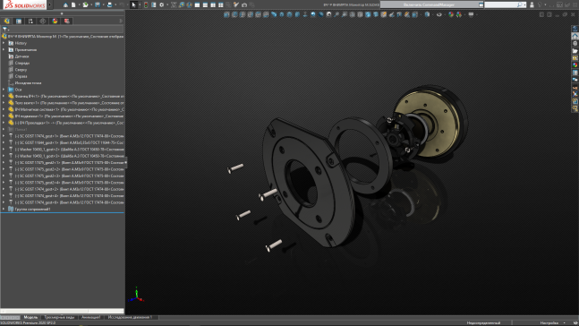Switch to Исследование движения 1 tab
The height and width of the screenshot is (326, 579).
[x=130, y=317]
